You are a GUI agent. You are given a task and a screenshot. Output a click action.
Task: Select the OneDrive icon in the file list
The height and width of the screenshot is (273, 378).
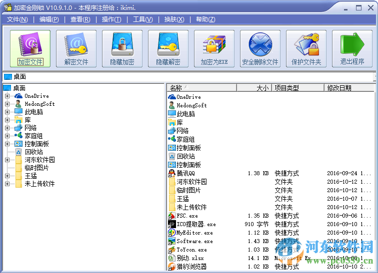pyautogui.click(x=172, y=97)
